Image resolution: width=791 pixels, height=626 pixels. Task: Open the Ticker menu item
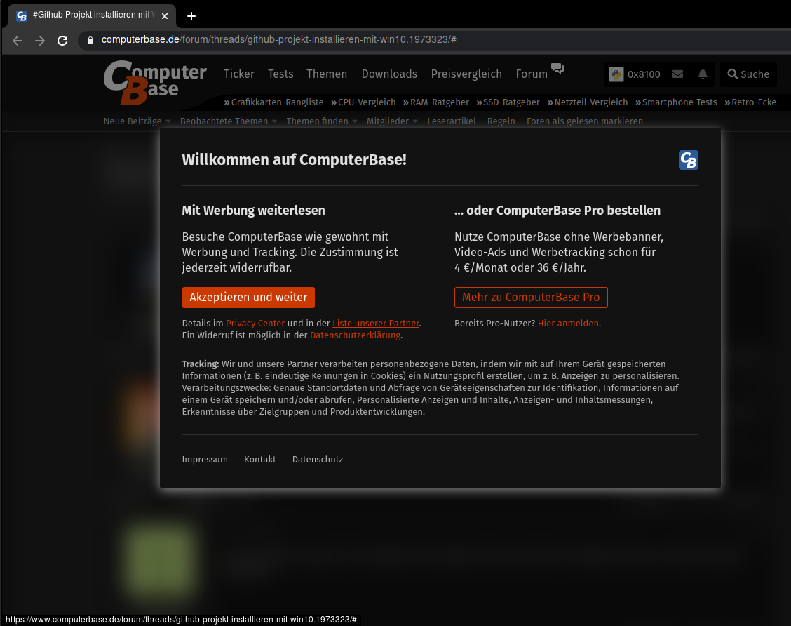point(238,74)
